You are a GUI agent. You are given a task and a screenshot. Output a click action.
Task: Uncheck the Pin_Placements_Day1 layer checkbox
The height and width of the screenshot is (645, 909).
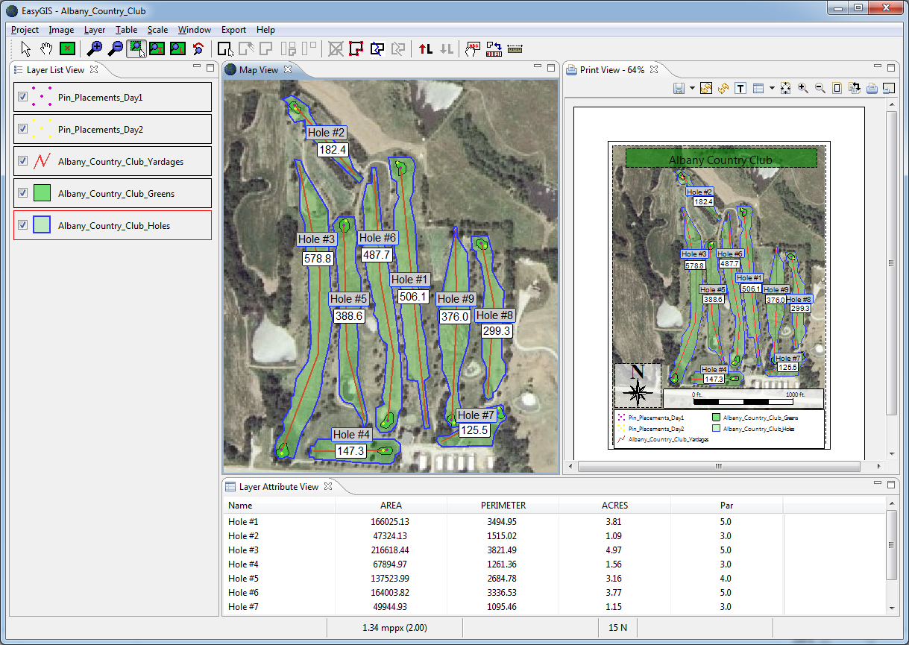pyautogui.click(x=23, y=97)
